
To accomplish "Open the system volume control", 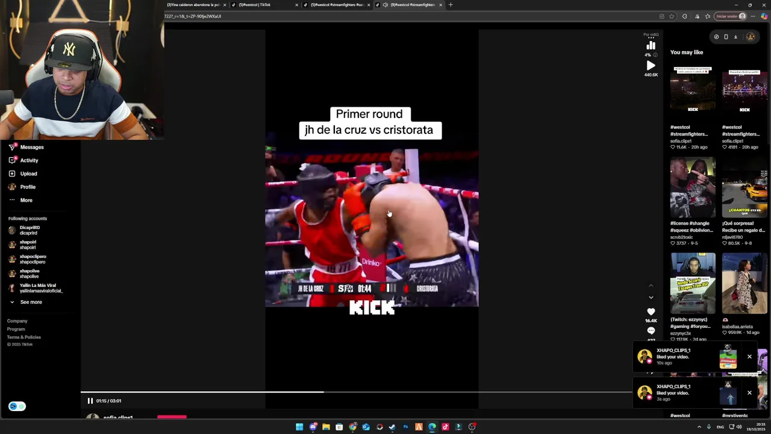I will coord(739,427).
